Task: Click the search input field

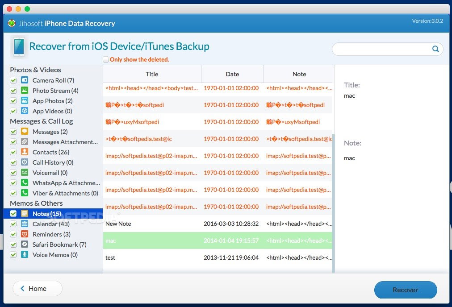Action: 382,49
